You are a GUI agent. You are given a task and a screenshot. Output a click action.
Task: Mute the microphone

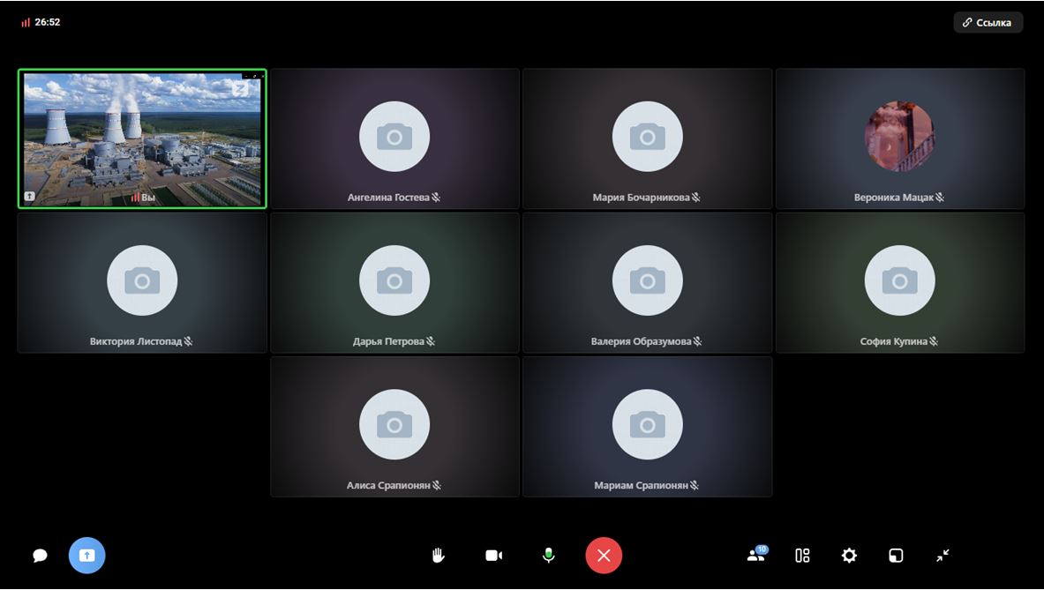tap(549, 556)
